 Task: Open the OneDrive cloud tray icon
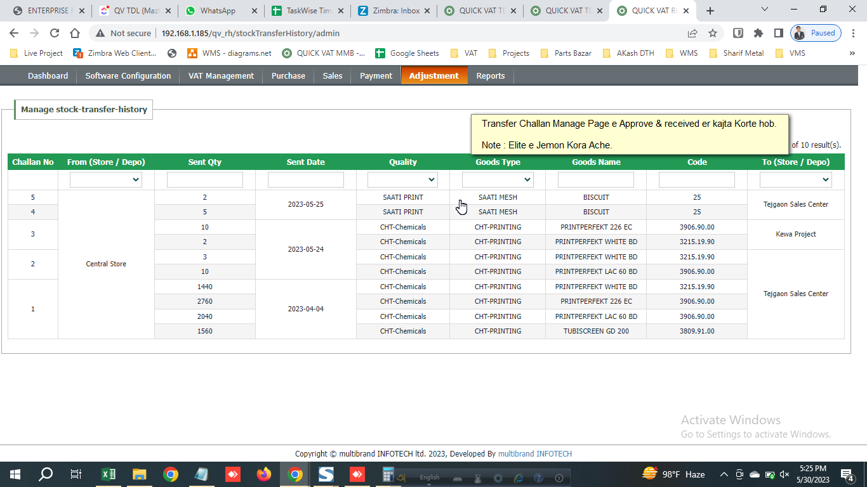tap(755, 474)
